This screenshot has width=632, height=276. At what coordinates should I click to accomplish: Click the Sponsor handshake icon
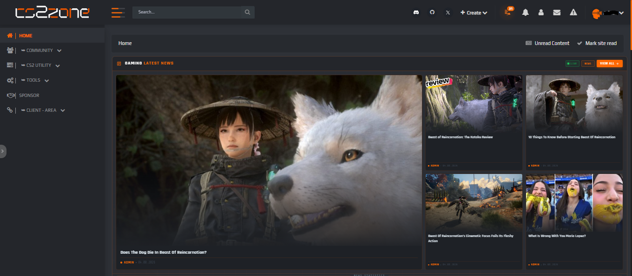point(11,95)
